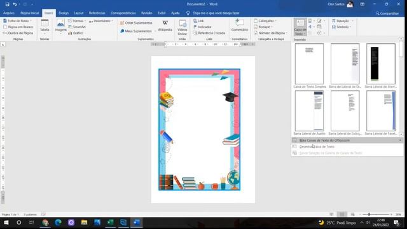Select Barra Lateral de Facetado thumbnail

click(381, 111)
